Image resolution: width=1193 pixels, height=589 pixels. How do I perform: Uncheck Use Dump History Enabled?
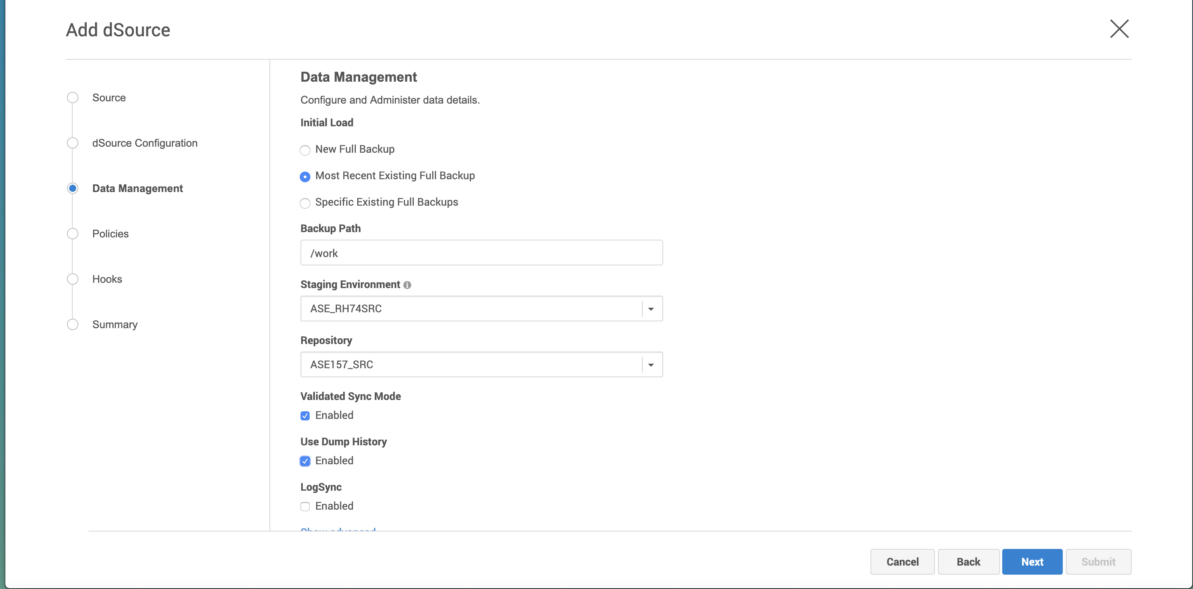(x=305, y=461)
